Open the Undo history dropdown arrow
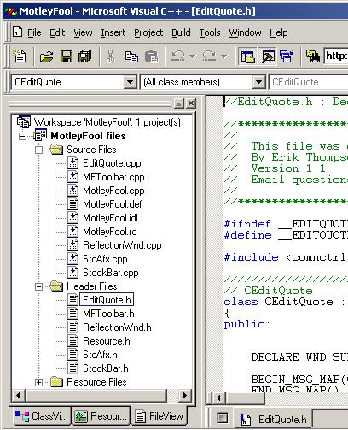Image resolution: width=348 pixels, height=430 pixels. pyautogui.click(x=193, y=56)
